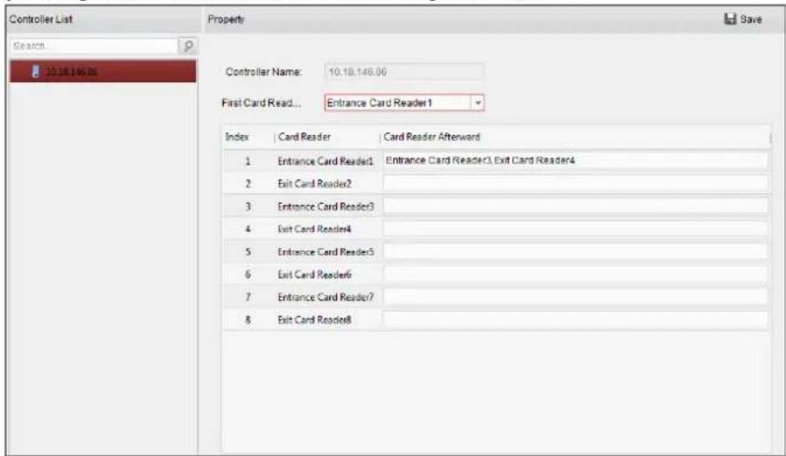Viewport: 786px width, 456px height.
Task: Select the Entrance Card Reader3 row
Action: coord(495,206)
